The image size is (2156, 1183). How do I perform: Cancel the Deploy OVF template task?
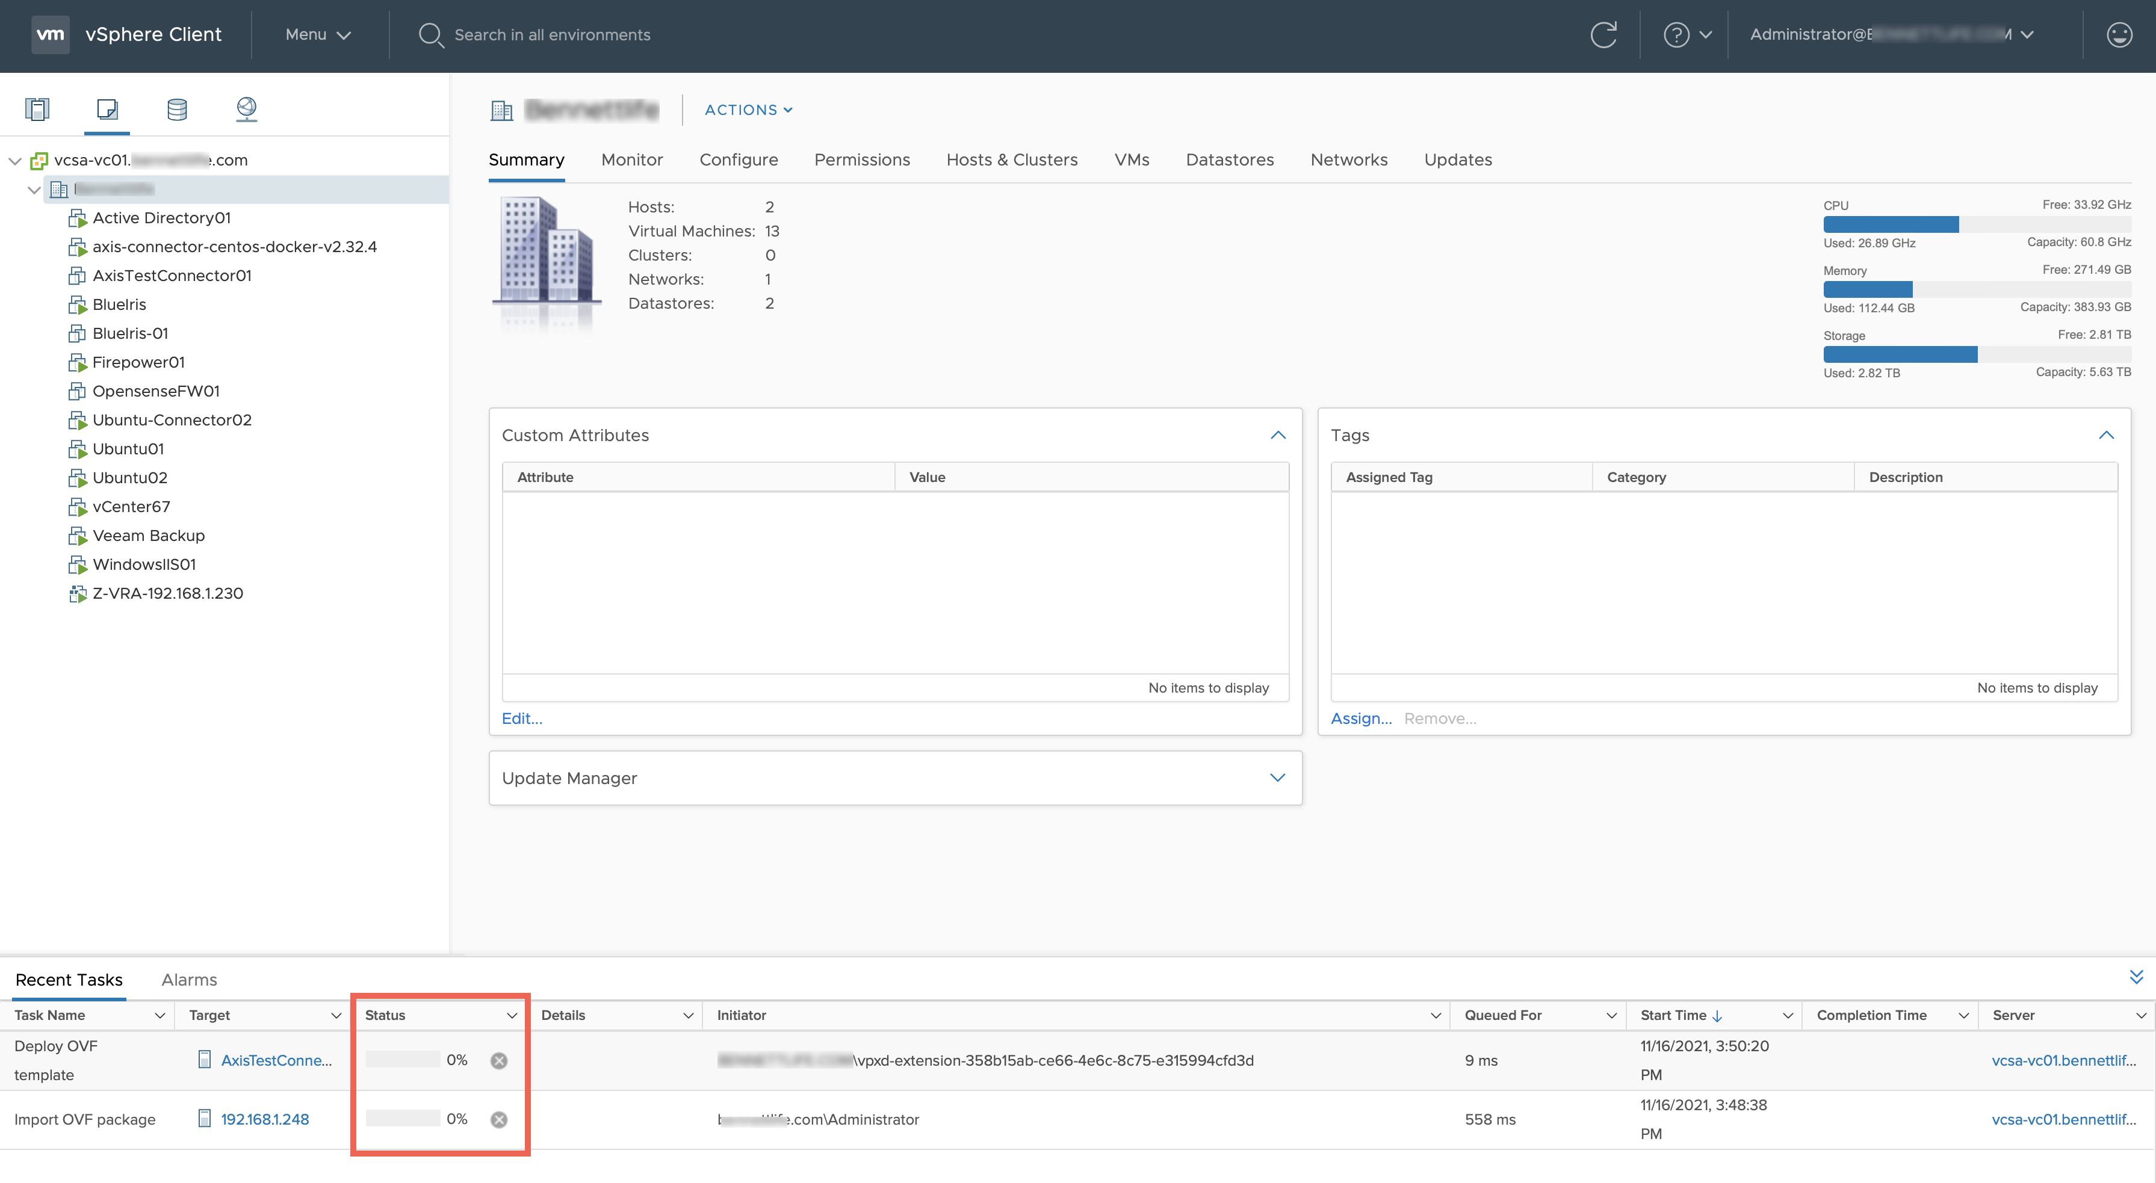[499, 1060]
